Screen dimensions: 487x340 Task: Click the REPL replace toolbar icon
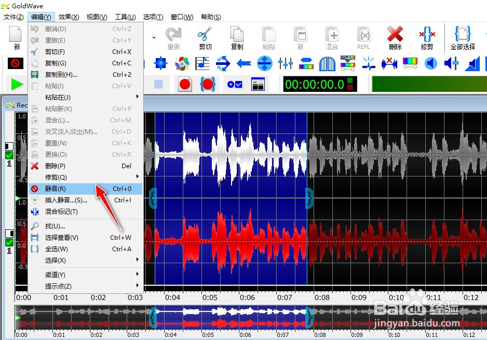363,38
